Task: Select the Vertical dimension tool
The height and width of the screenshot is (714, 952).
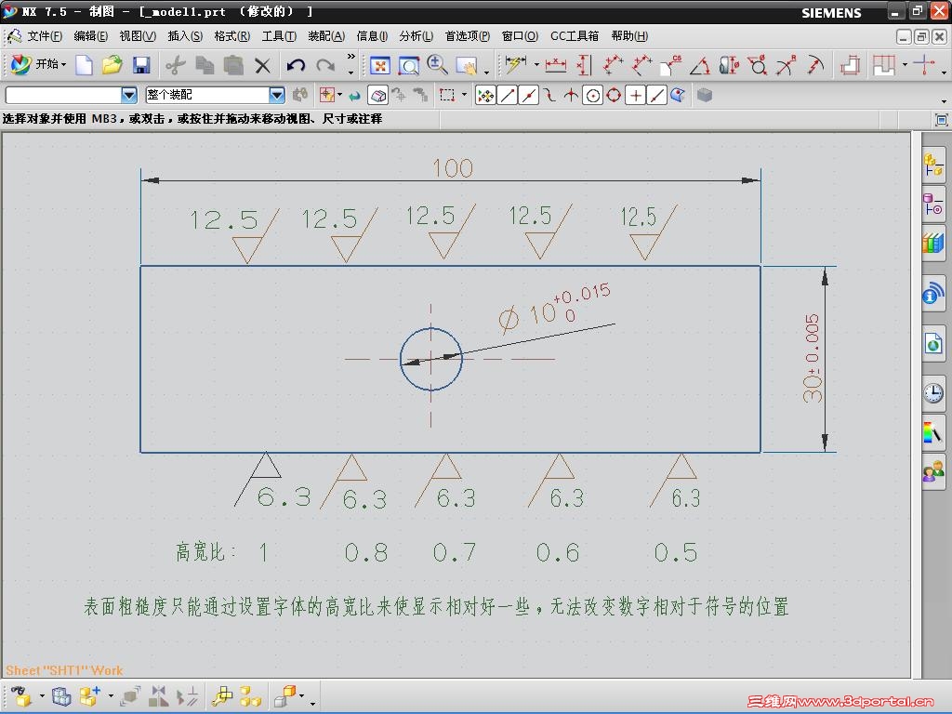Action: pyautogui.click(x=584, y=65)
